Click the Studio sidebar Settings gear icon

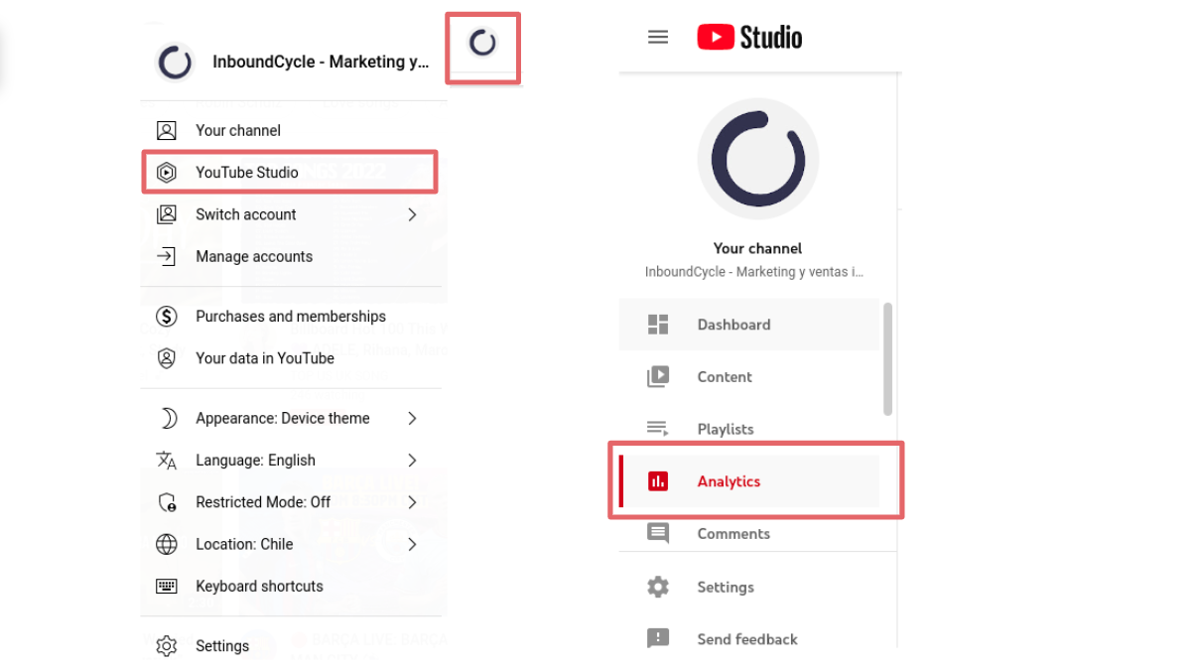click(x=658, y=587)
